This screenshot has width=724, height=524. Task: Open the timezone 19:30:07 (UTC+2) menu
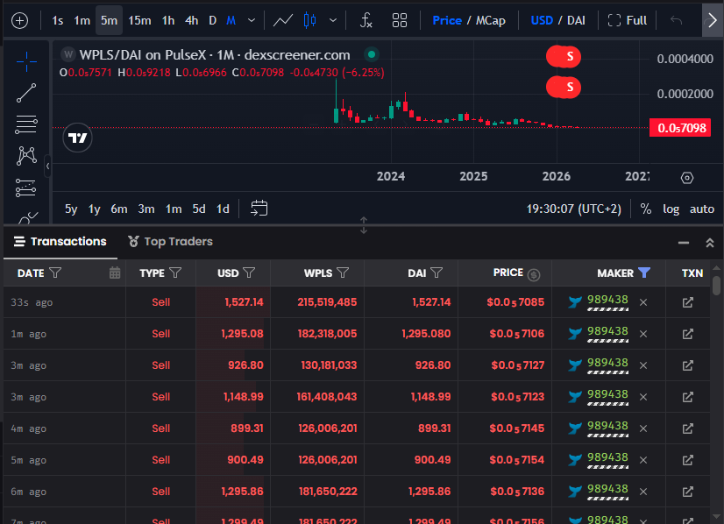point(574,209)
